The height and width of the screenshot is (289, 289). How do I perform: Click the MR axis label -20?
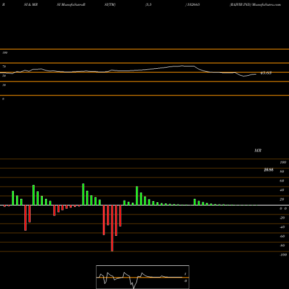282,218
